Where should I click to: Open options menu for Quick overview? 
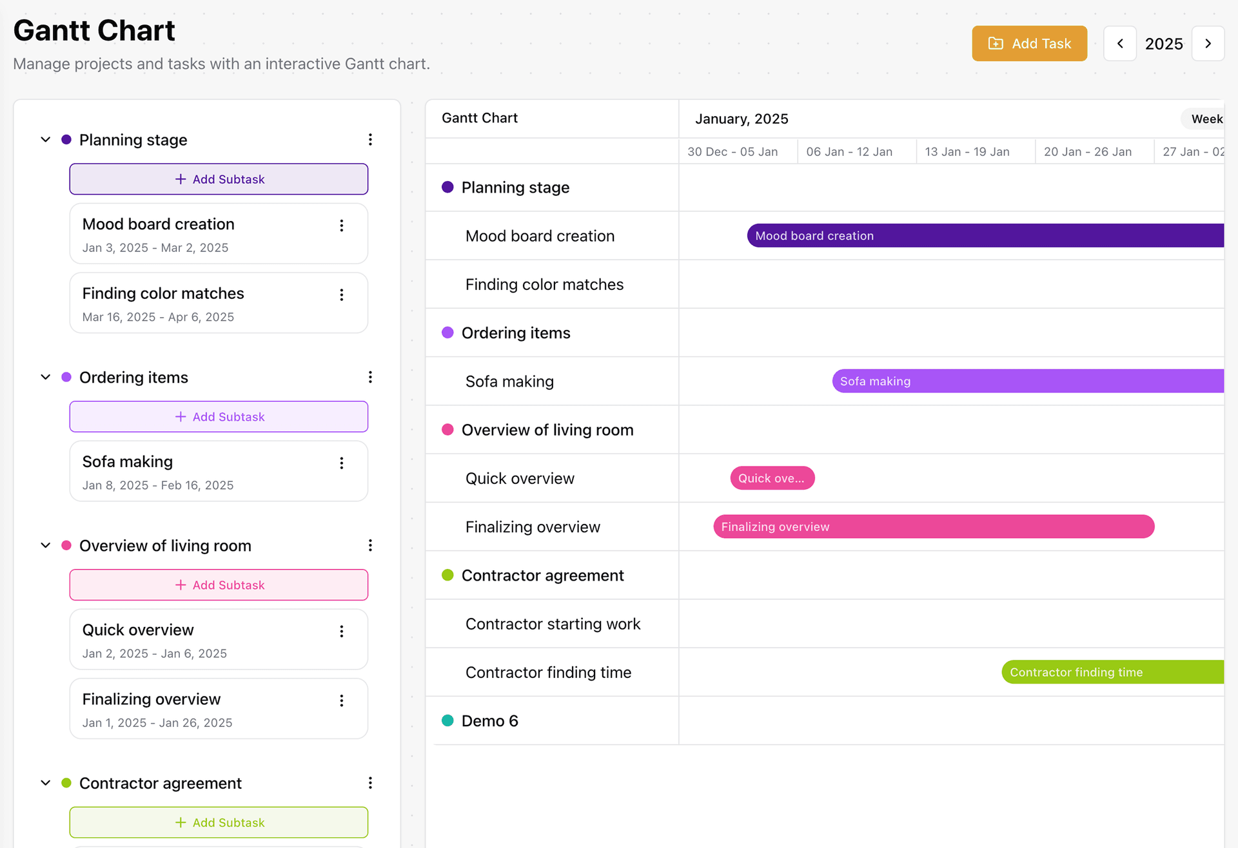pos(342,631)
